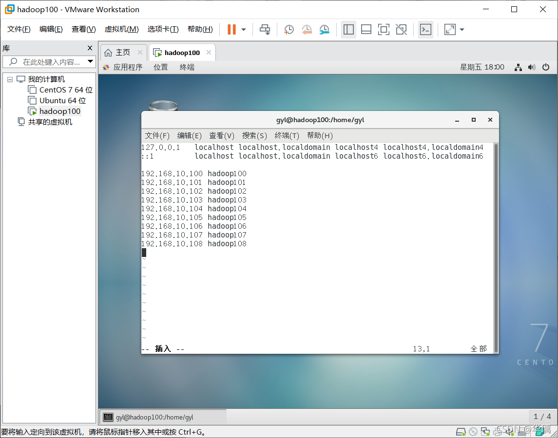Take a snapshot of this virtual machine

pyautogui.click(x=289, y=29)
